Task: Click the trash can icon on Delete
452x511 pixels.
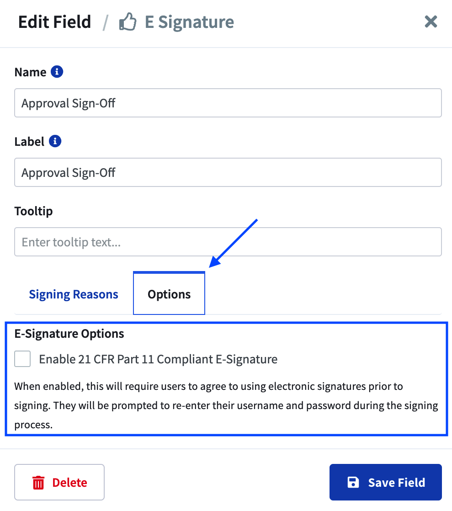Action: (x=38, y=483)
